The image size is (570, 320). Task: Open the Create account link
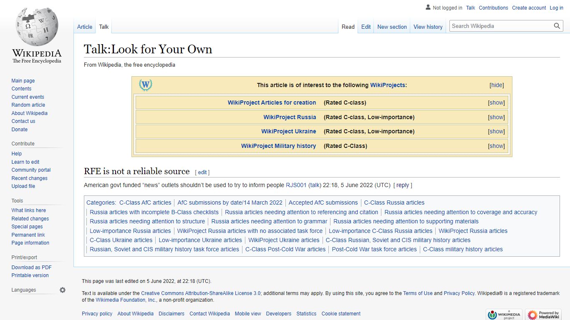(529, 8)
